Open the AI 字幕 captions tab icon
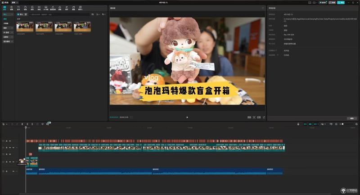The image size is (360, 195). click(x=46, y=7)
